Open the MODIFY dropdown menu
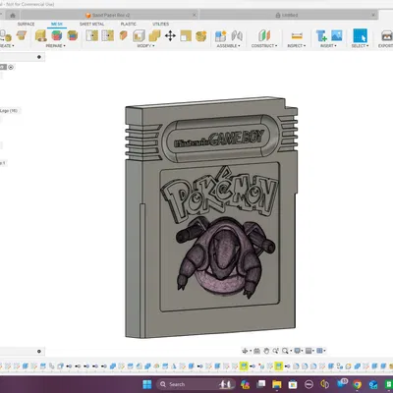This screenshot has height=393, width=393. coord(145,46)
